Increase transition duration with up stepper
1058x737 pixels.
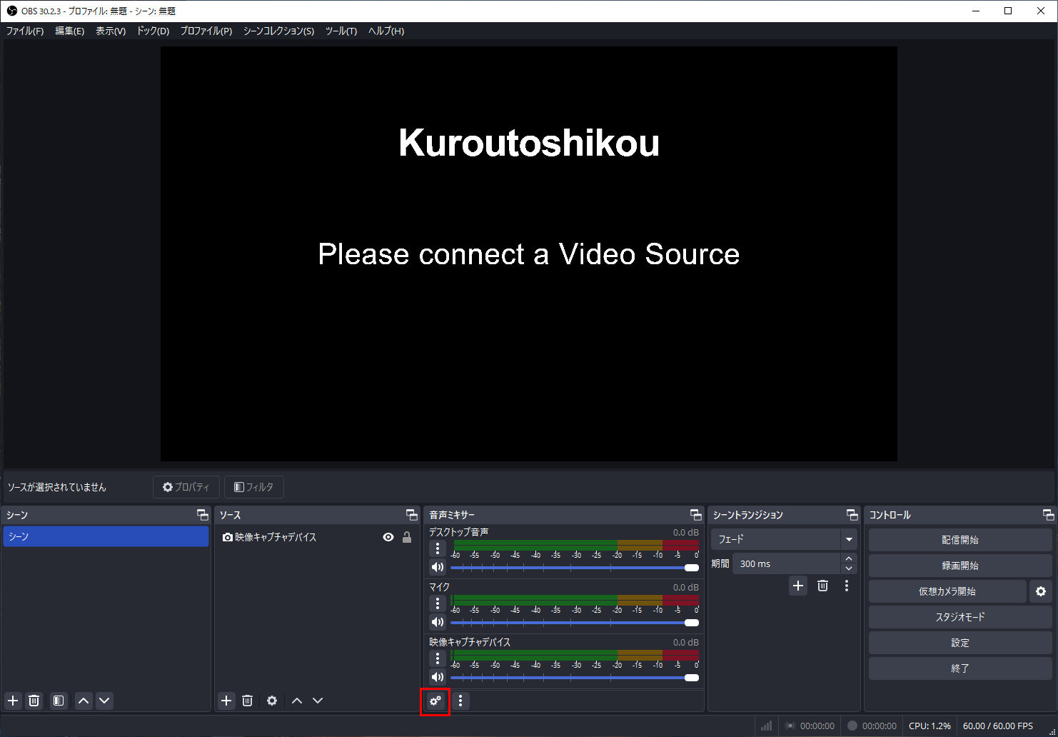pyautogui.click(x=849, y=558)
